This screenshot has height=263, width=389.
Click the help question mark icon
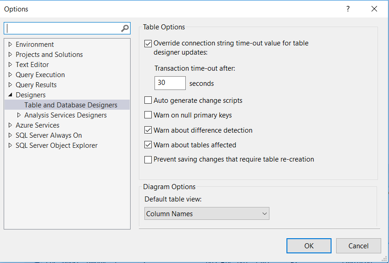pyautogui.click(x=348, y=9)
